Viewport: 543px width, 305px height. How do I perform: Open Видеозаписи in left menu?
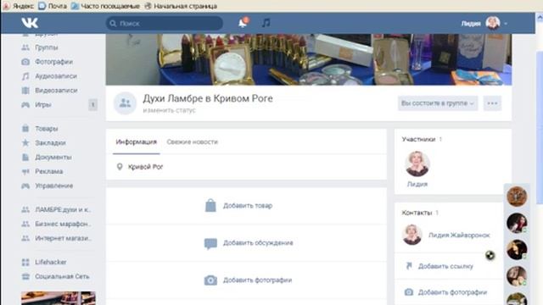coord(56,91)
